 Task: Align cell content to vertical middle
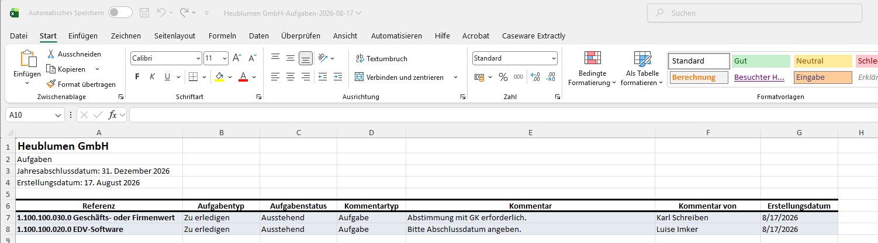pos(290,58)
